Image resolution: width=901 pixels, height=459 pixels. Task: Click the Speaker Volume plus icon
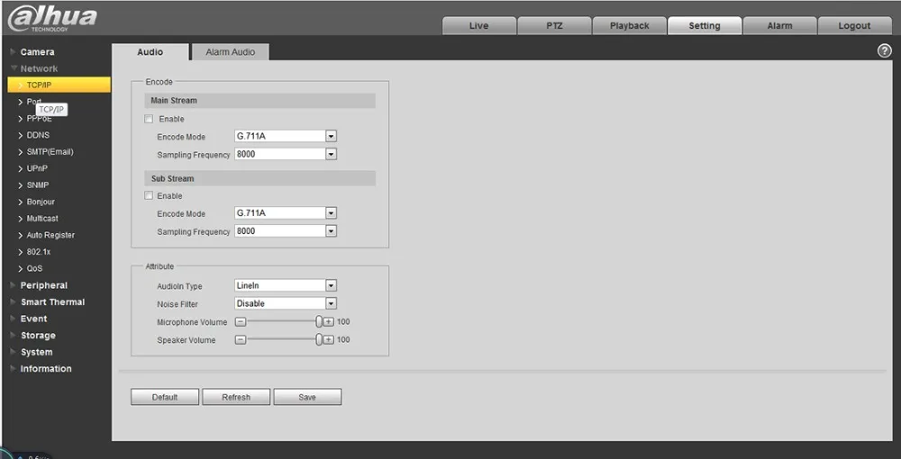coord(329,339)
